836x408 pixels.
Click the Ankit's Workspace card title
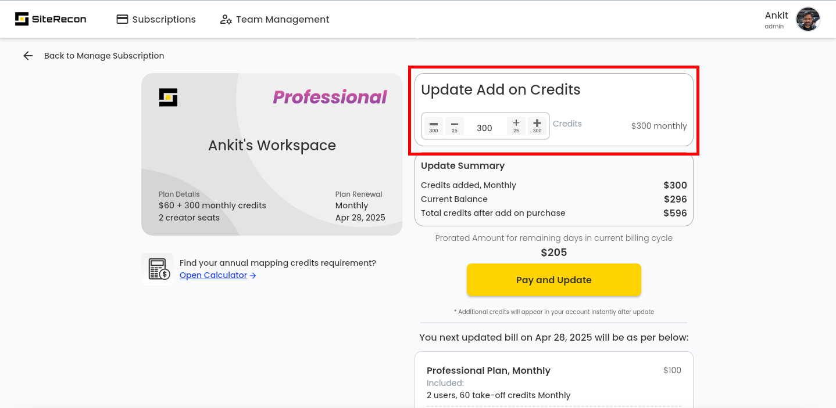pos(272,145)
